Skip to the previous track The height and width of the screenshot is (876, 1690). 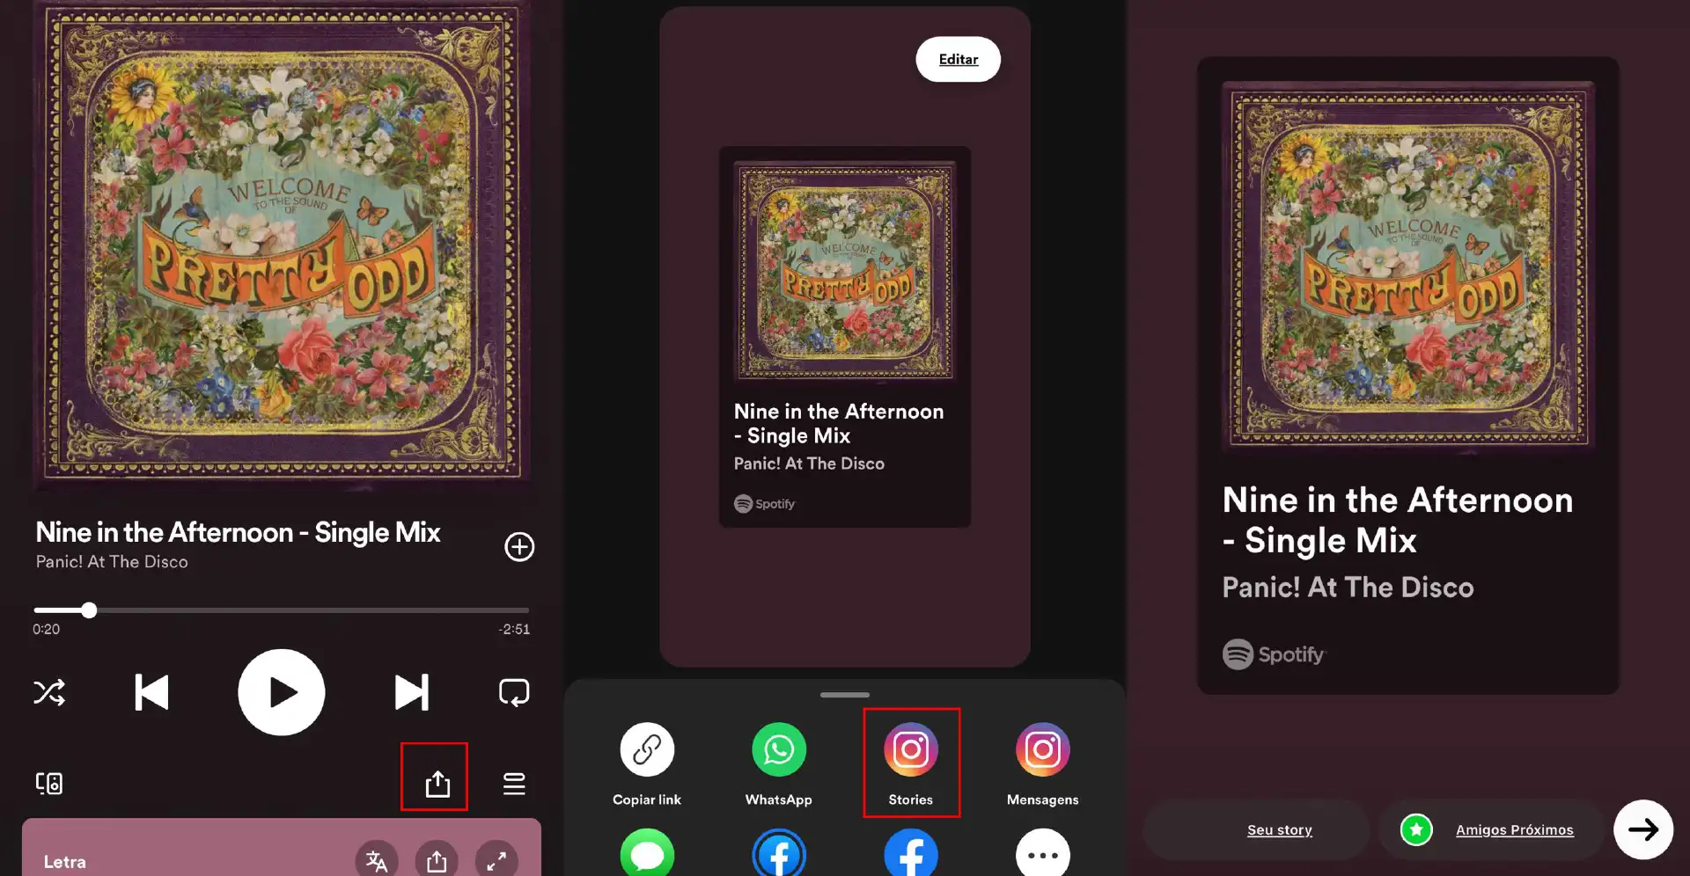[151, 693]
